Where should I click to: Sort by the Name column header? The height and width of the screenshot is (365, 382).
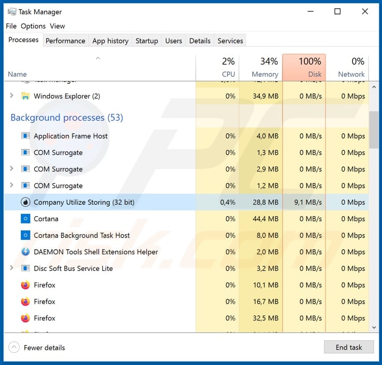click(x=100, y=68)
